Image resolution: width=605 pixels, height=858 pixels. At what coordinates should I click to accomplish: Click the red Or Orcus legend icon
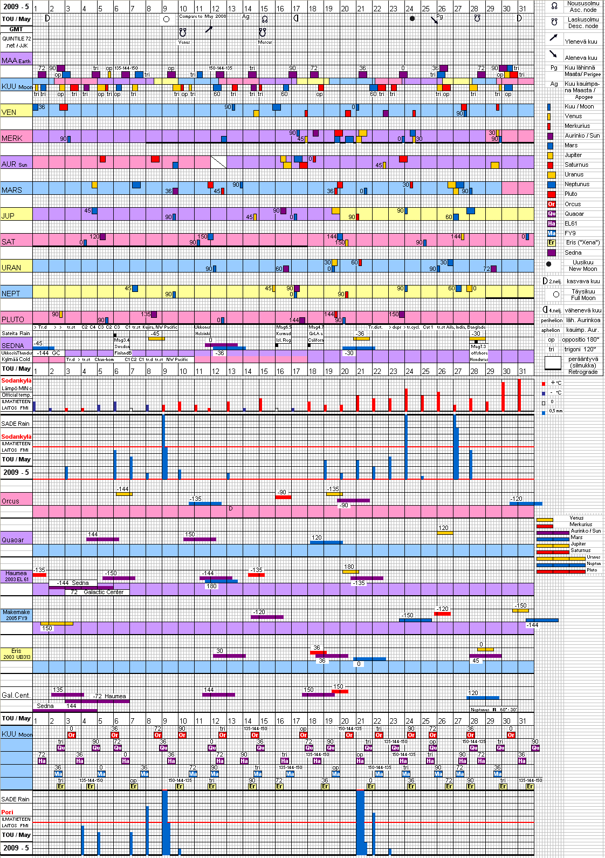point(551,204)
